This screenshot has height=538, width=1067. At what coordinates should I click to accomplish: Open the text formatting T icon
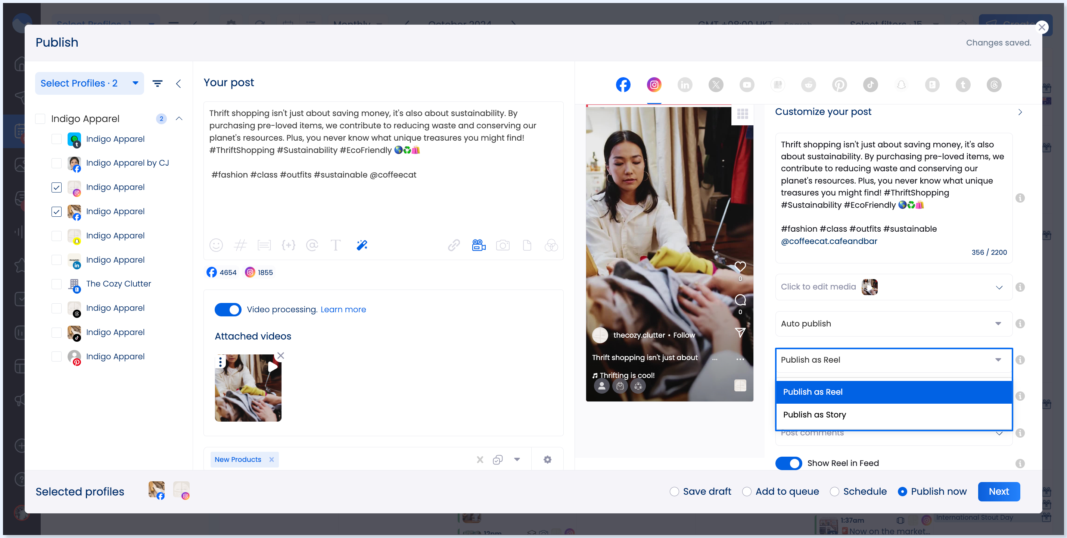(336, 245)
